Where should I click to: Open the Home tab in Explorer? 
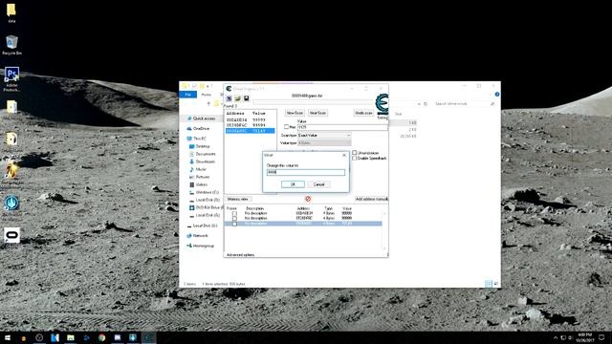point(207,95)
